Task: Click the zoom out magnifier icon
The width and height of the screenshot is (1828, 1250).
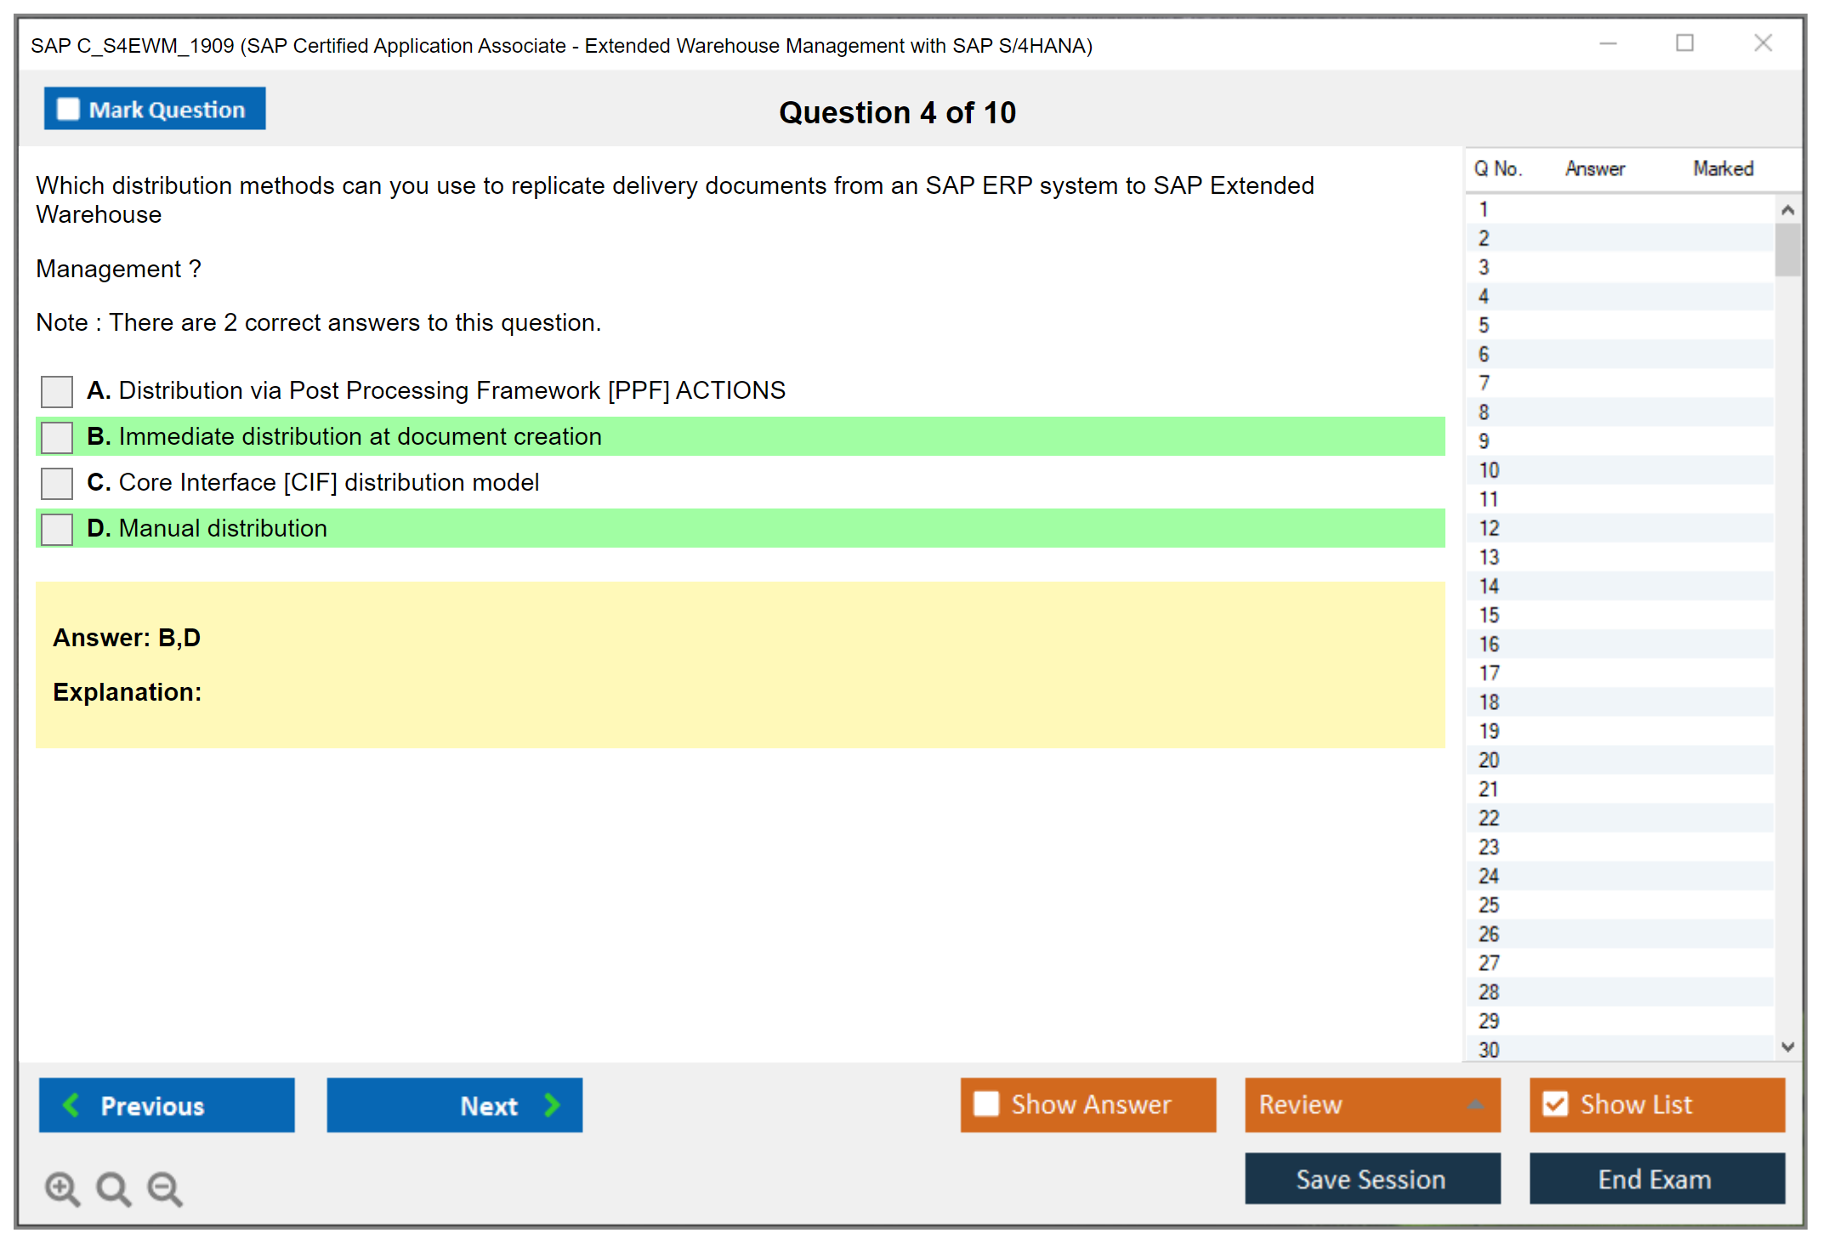Action: [165, 1188]
